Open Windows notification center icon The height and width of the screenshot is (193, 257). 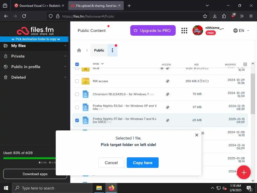(249, 188)
